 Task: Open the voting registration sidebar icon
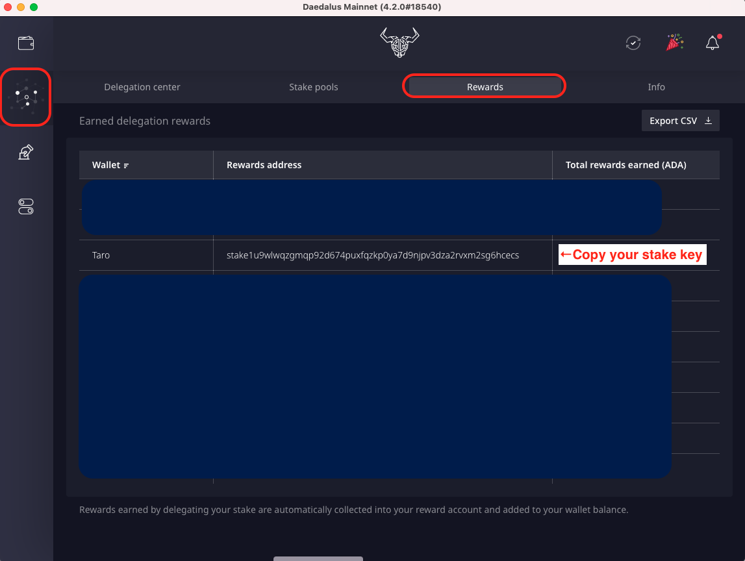point(26,153)
